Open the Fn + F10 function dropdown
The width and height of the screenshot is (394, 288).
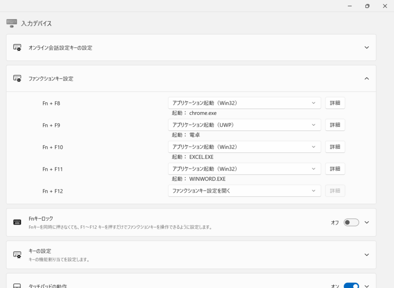click(x=244, y=147)
